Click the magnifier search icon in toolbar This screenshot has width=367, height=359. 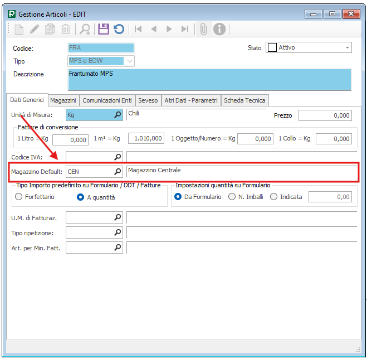[x=85, y=29]
